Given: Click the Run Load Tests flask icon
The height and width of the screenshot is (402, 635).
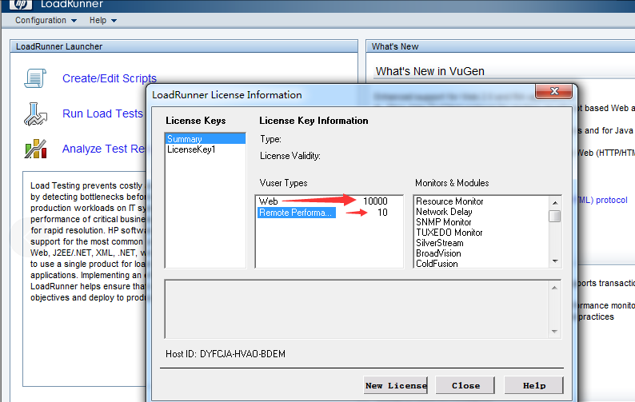Looking at the screenshot, I should [35, 113].
